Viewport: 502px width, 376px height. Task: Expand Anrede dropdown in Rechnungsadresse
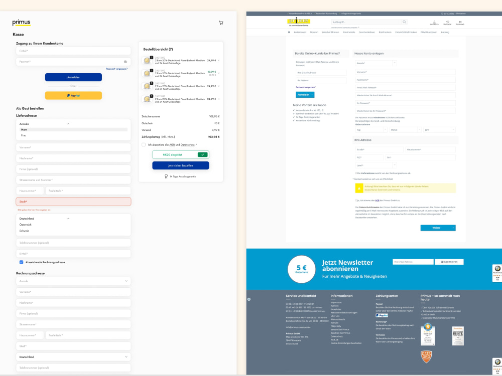(73, 281)
